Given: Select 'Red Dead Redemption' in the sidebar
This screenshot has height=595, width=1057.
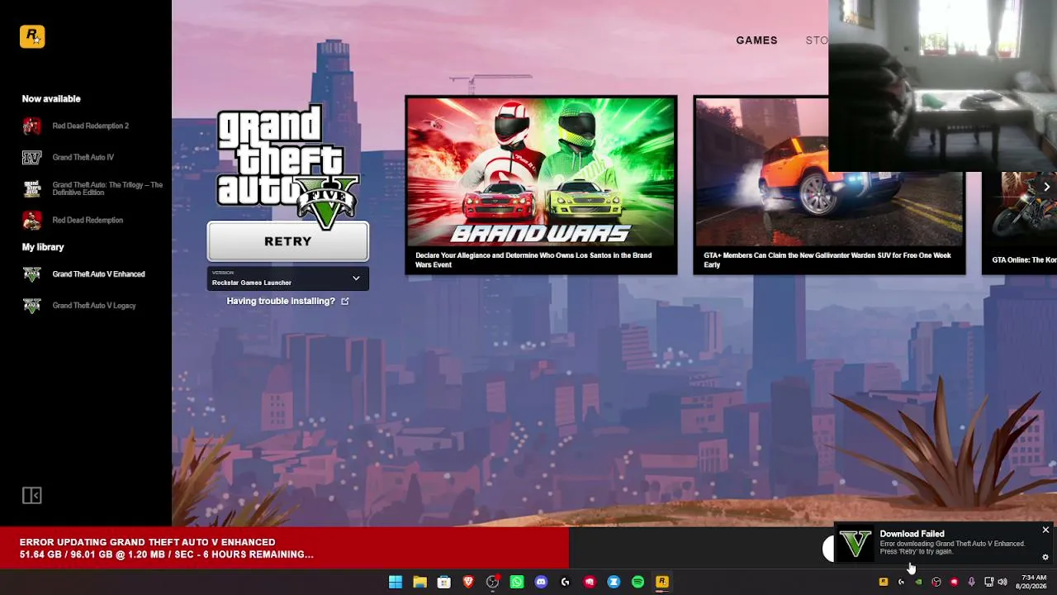Looking at the screenshot, I should (x=88, y=220).
